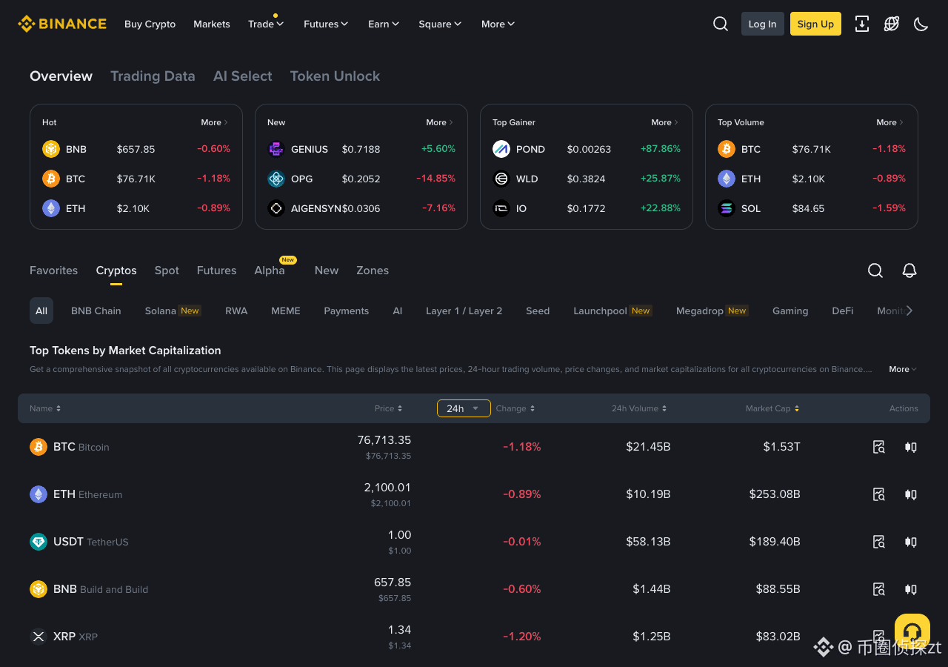Expand the More header menu

[498, 24]
